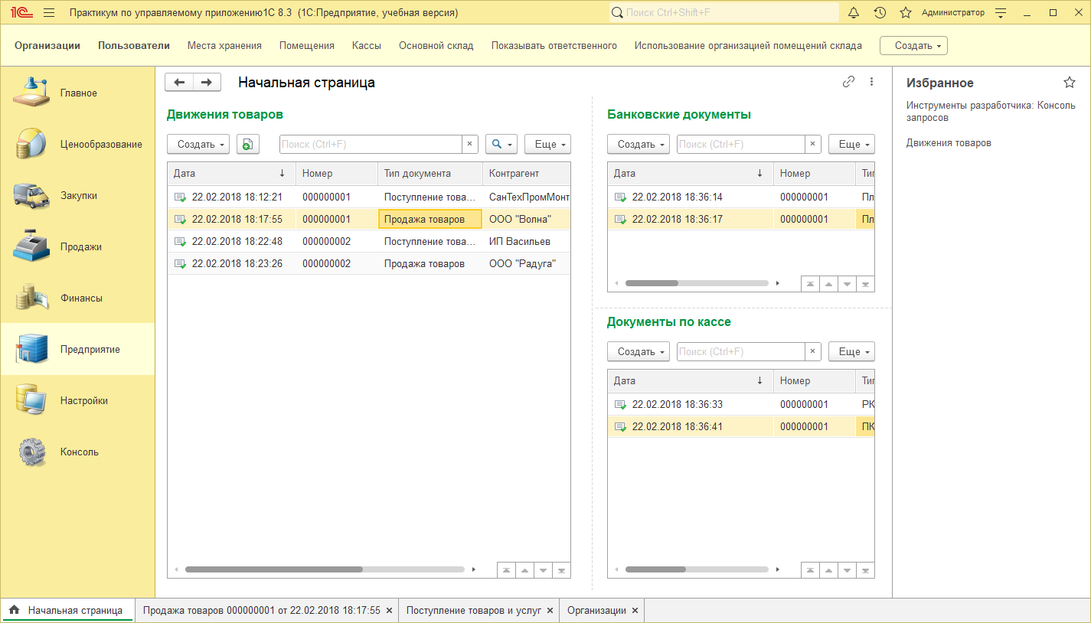Open favorites star in title bar

(906, 13)
